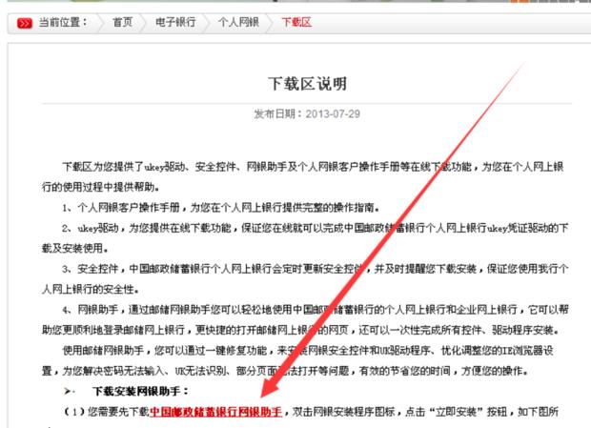Viewport: 591px width, 428px height.
Task: Click the paragraph starting 下载区为您提供了ukey驱动
Action: tap(303, 176)
